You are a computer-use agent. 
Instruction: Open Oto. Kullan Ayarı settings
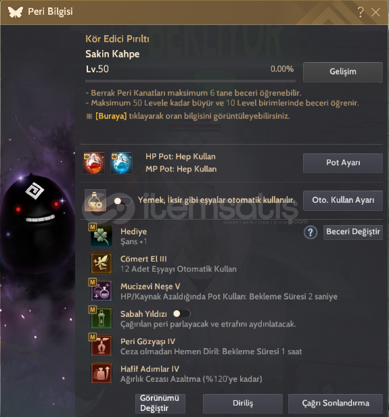pos(343,200)
